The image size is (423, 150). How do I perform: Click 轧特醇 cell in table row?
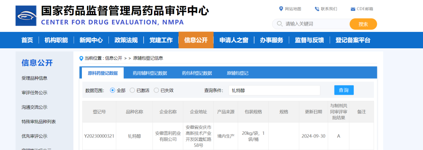pyautogui.click(x=134, y=136)
